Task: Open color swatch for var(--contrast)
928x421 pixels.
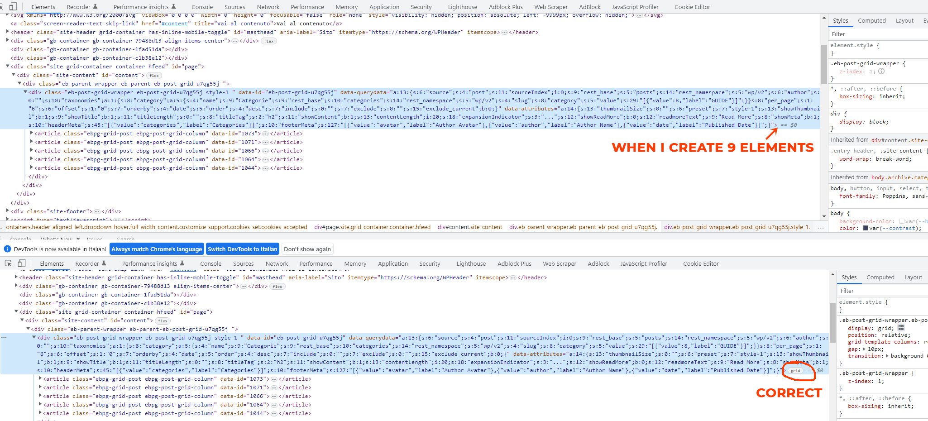Action: pos(866,228)
